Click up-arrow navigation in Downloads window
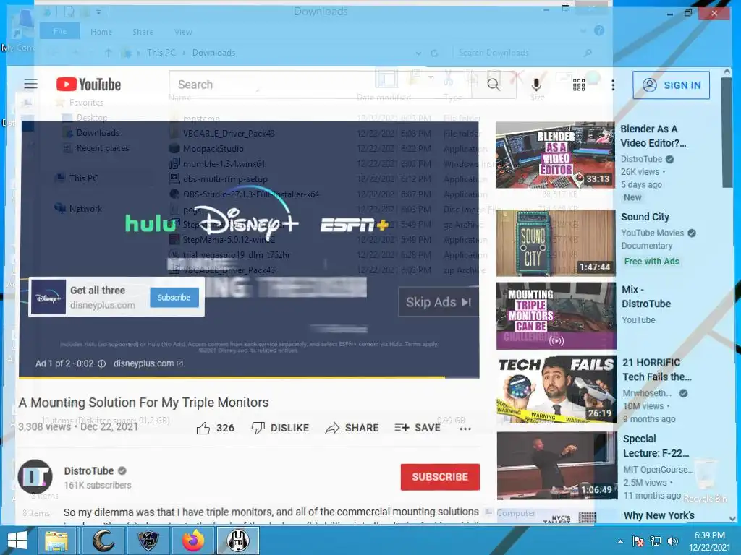The height and width of the screenshot is (555, 741). 109,53
